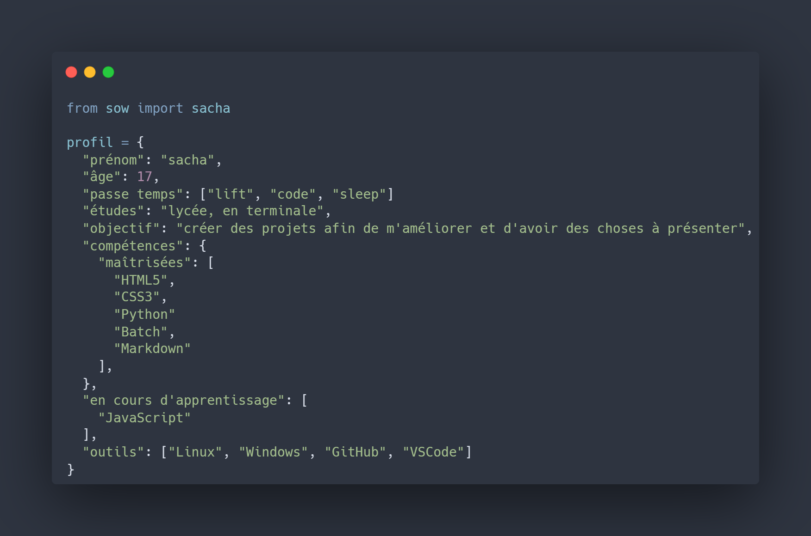Click the "JavaScript" string
The height and width of the screenshot is (536, 811).
tap(144, 418)
